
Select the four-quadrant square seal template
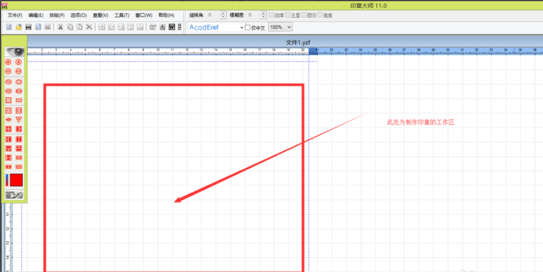(x=8, y=129)
